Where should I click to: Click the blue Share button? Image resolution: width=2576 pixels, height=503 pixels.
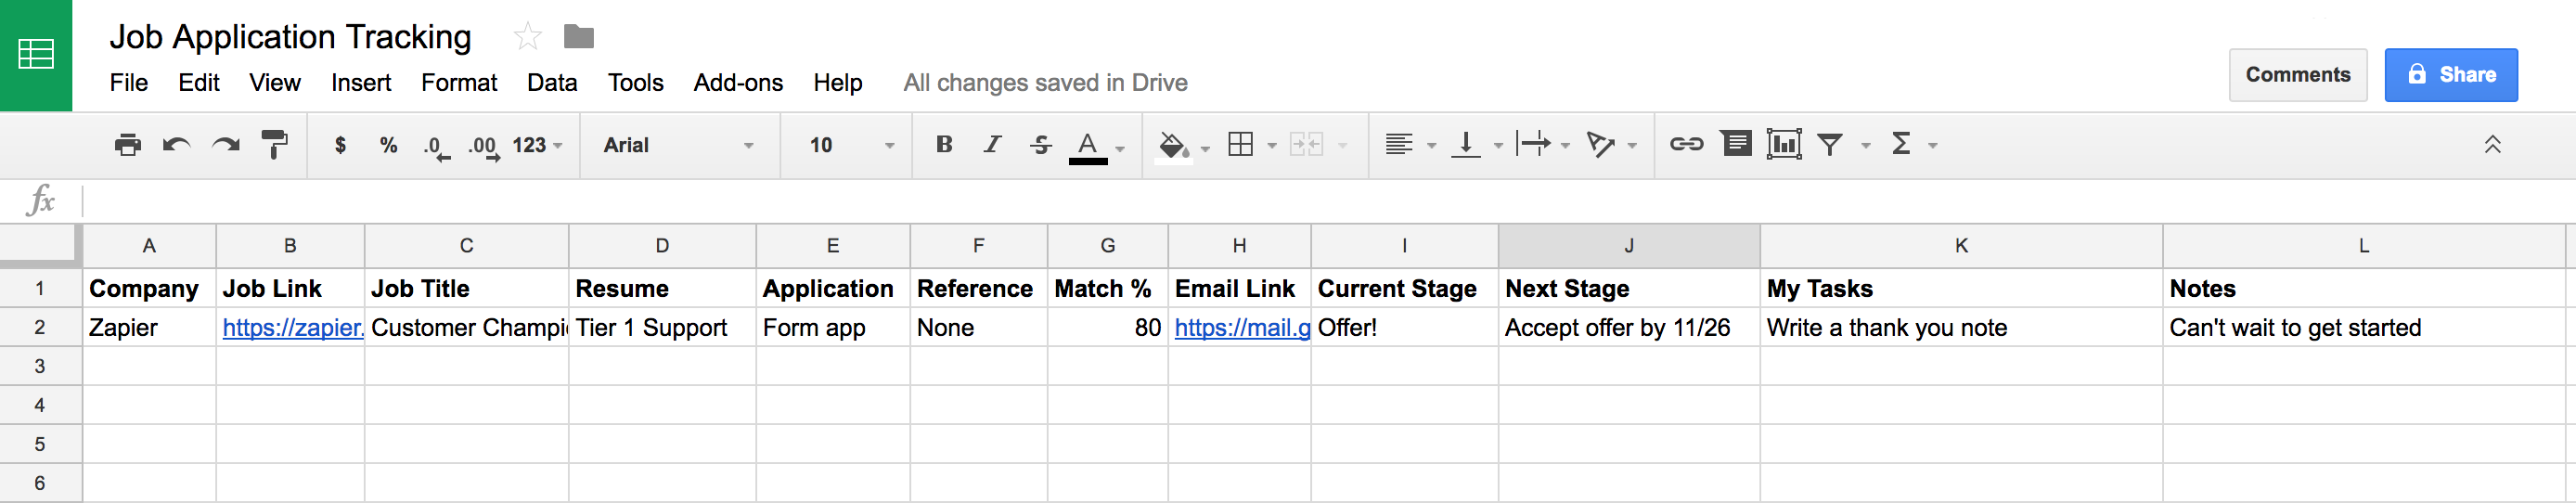coord(2451,75)
